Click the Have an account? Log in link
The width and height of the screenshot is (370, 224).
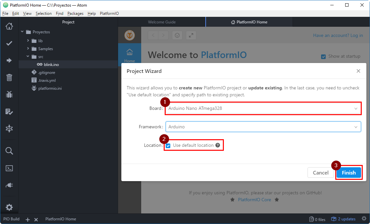point(338,35)
